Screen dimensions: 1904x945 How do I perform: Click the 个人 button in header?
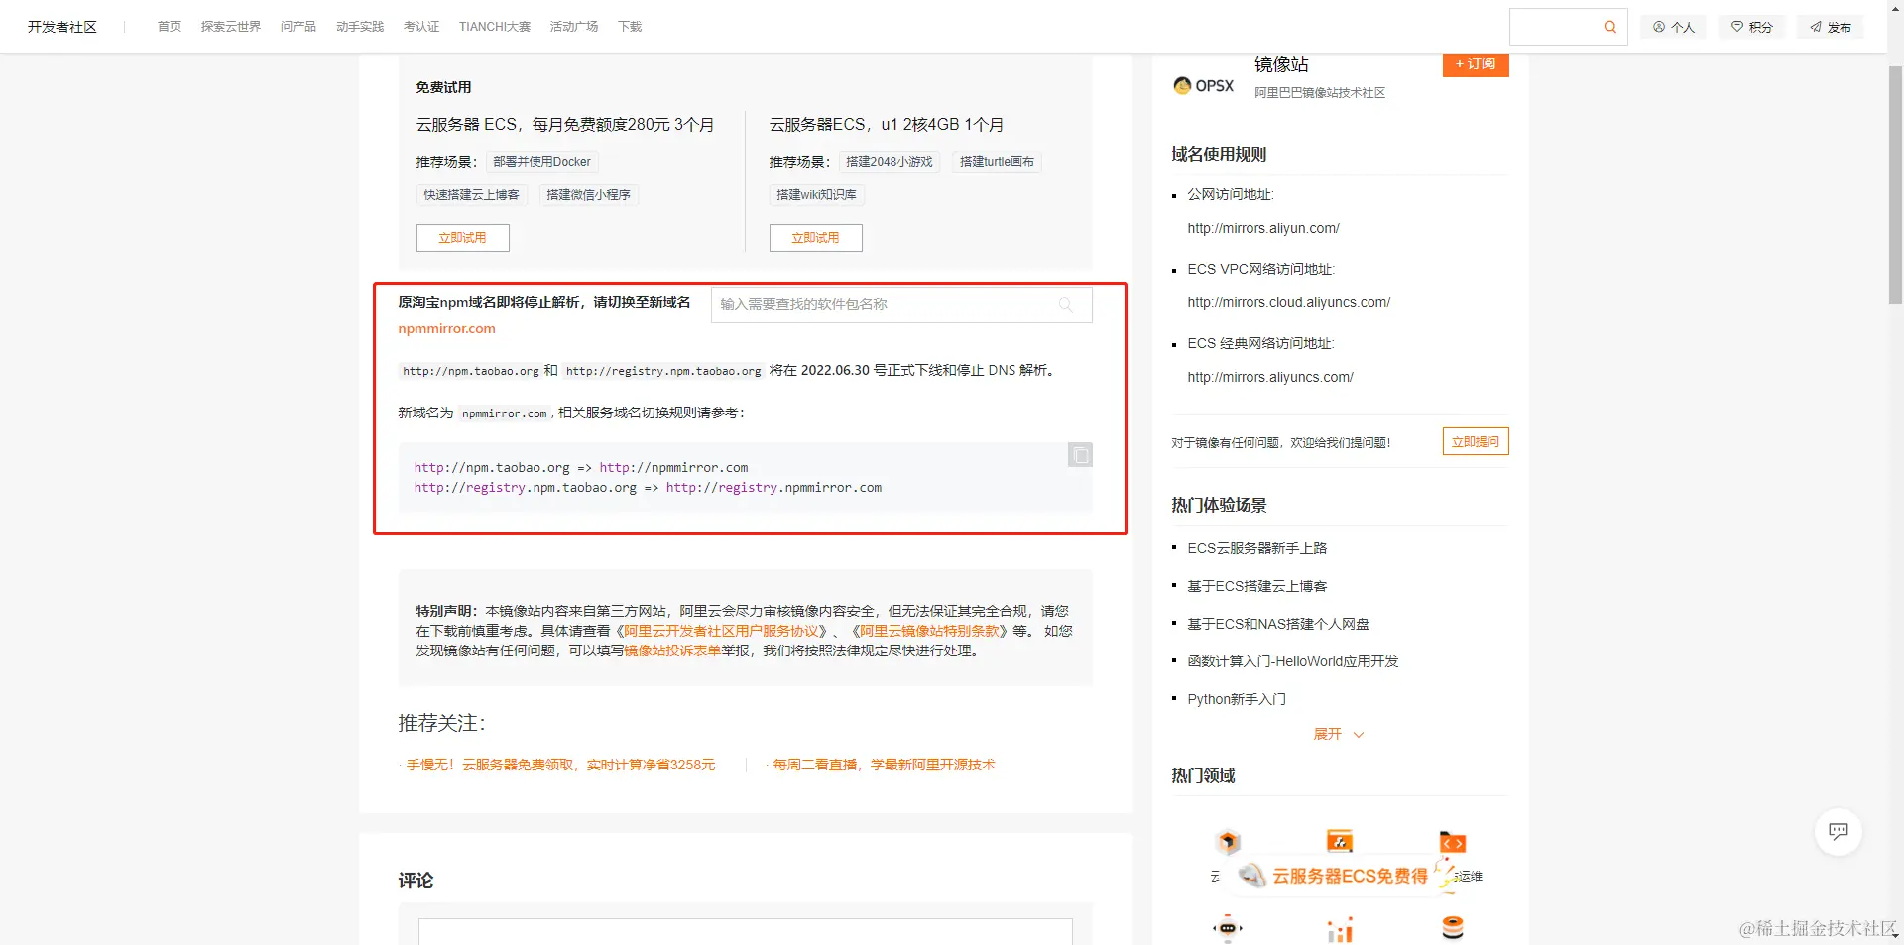1674,27
